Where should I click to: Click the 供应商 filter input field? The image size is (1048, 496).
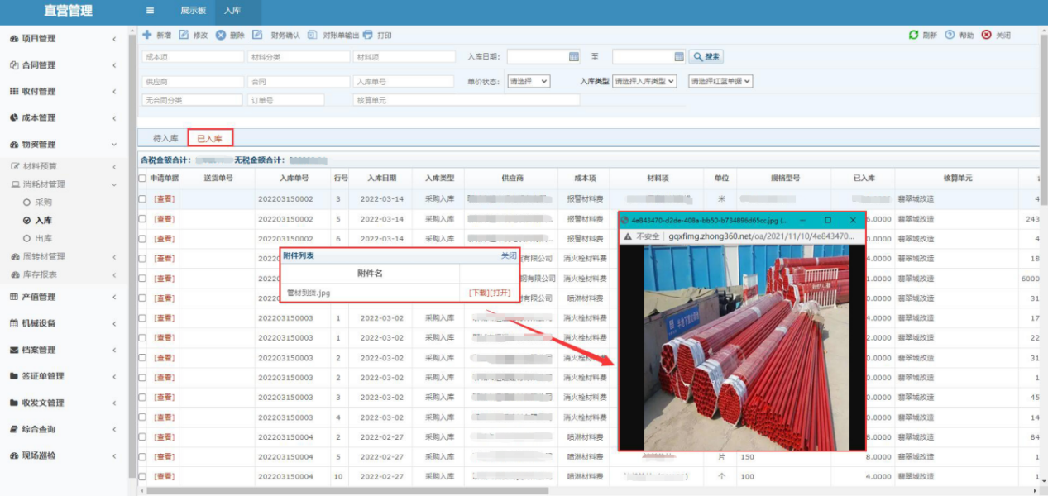click(x=192, y=82)
